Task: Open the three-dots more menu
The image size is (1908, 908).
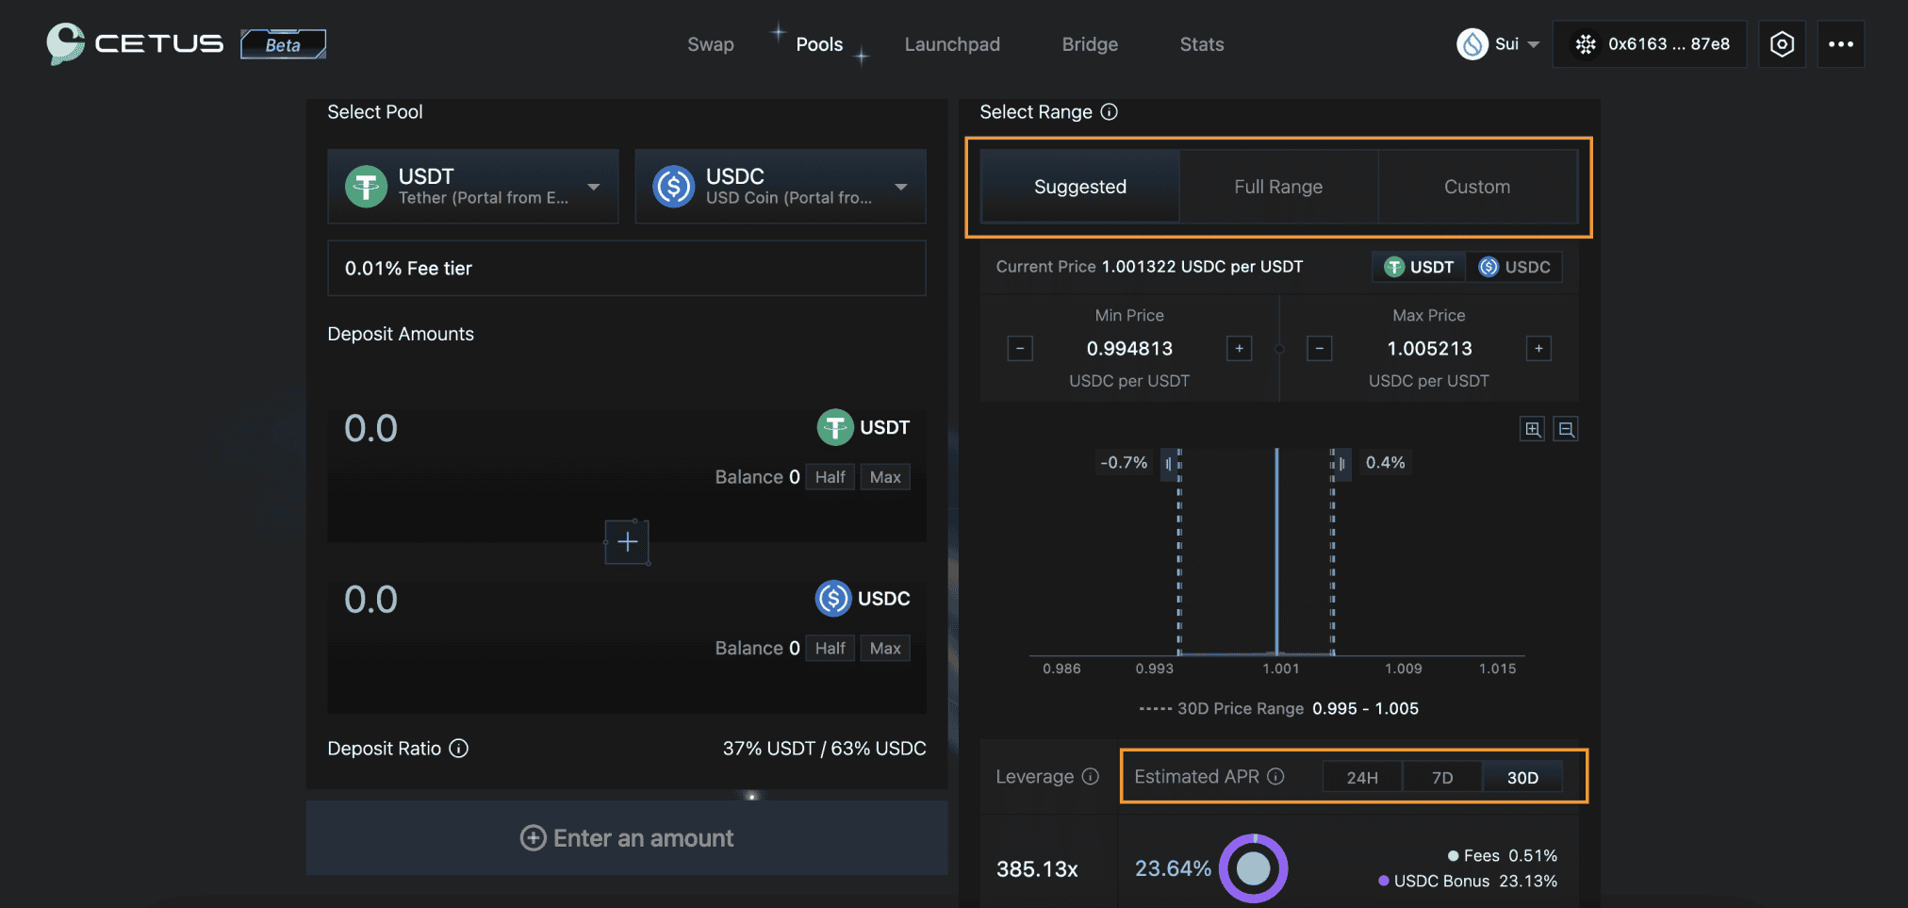Action: (1841, 44)
